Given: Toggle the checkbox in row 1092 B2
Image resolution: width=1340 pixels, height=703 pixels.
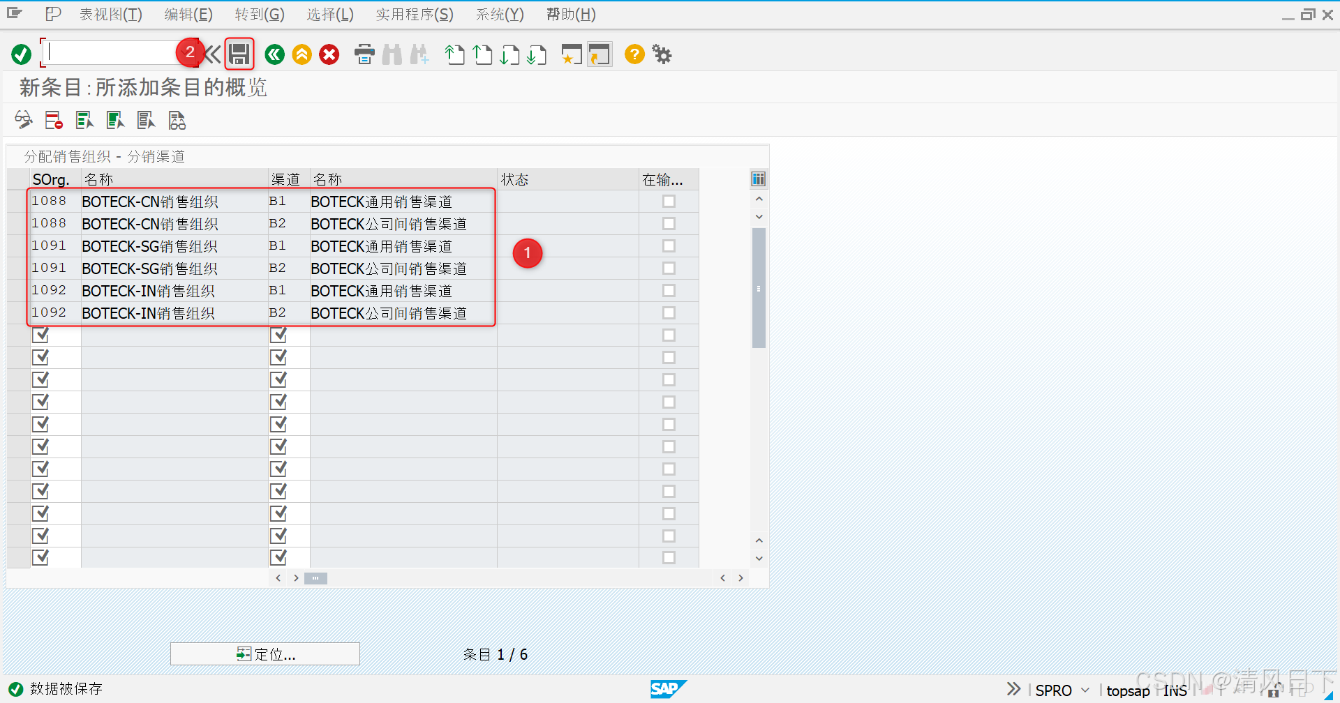Looking at the screenshot, I should (x=669, y=313).
